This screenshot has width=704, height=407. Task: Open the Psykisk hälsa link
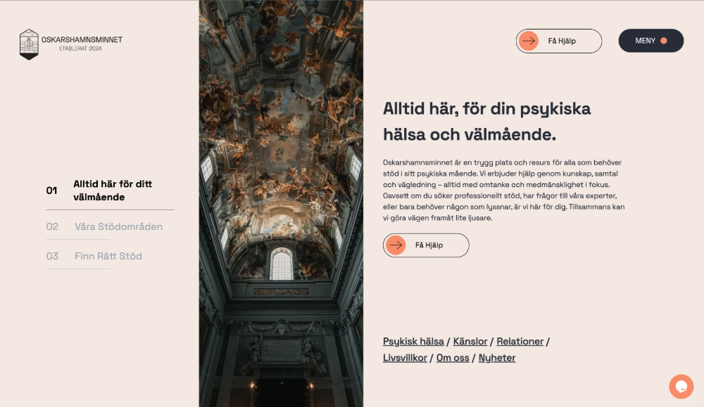(x=413, y=342)
